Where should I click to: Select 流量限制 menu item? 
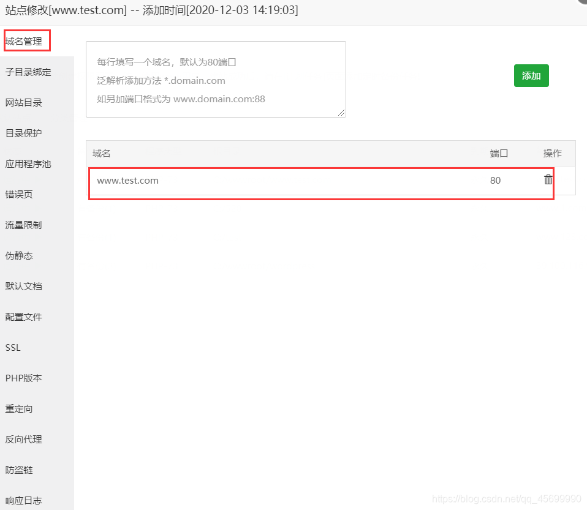pos(23,225)
